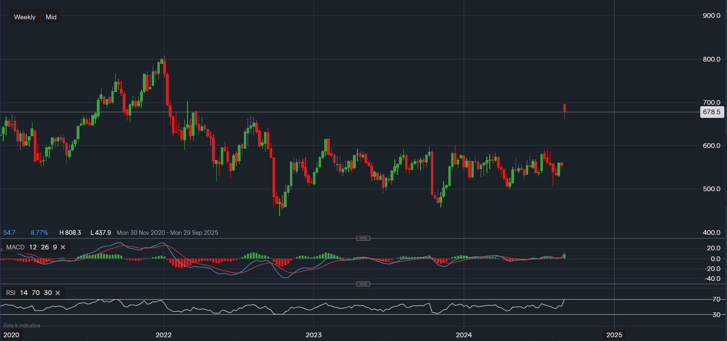Viewport: 727px width, 341px height.
Task: Close the RSI indicator panel
Action: tap(58, 293)
